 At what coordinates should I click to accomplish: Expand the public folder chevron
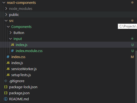click(x=6, y=15)
